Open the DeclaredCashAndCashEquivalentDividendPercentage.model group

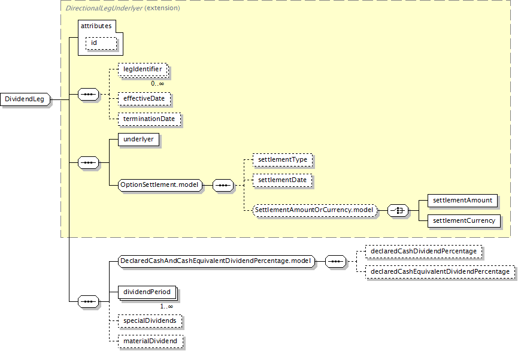(x=216, y=261)
